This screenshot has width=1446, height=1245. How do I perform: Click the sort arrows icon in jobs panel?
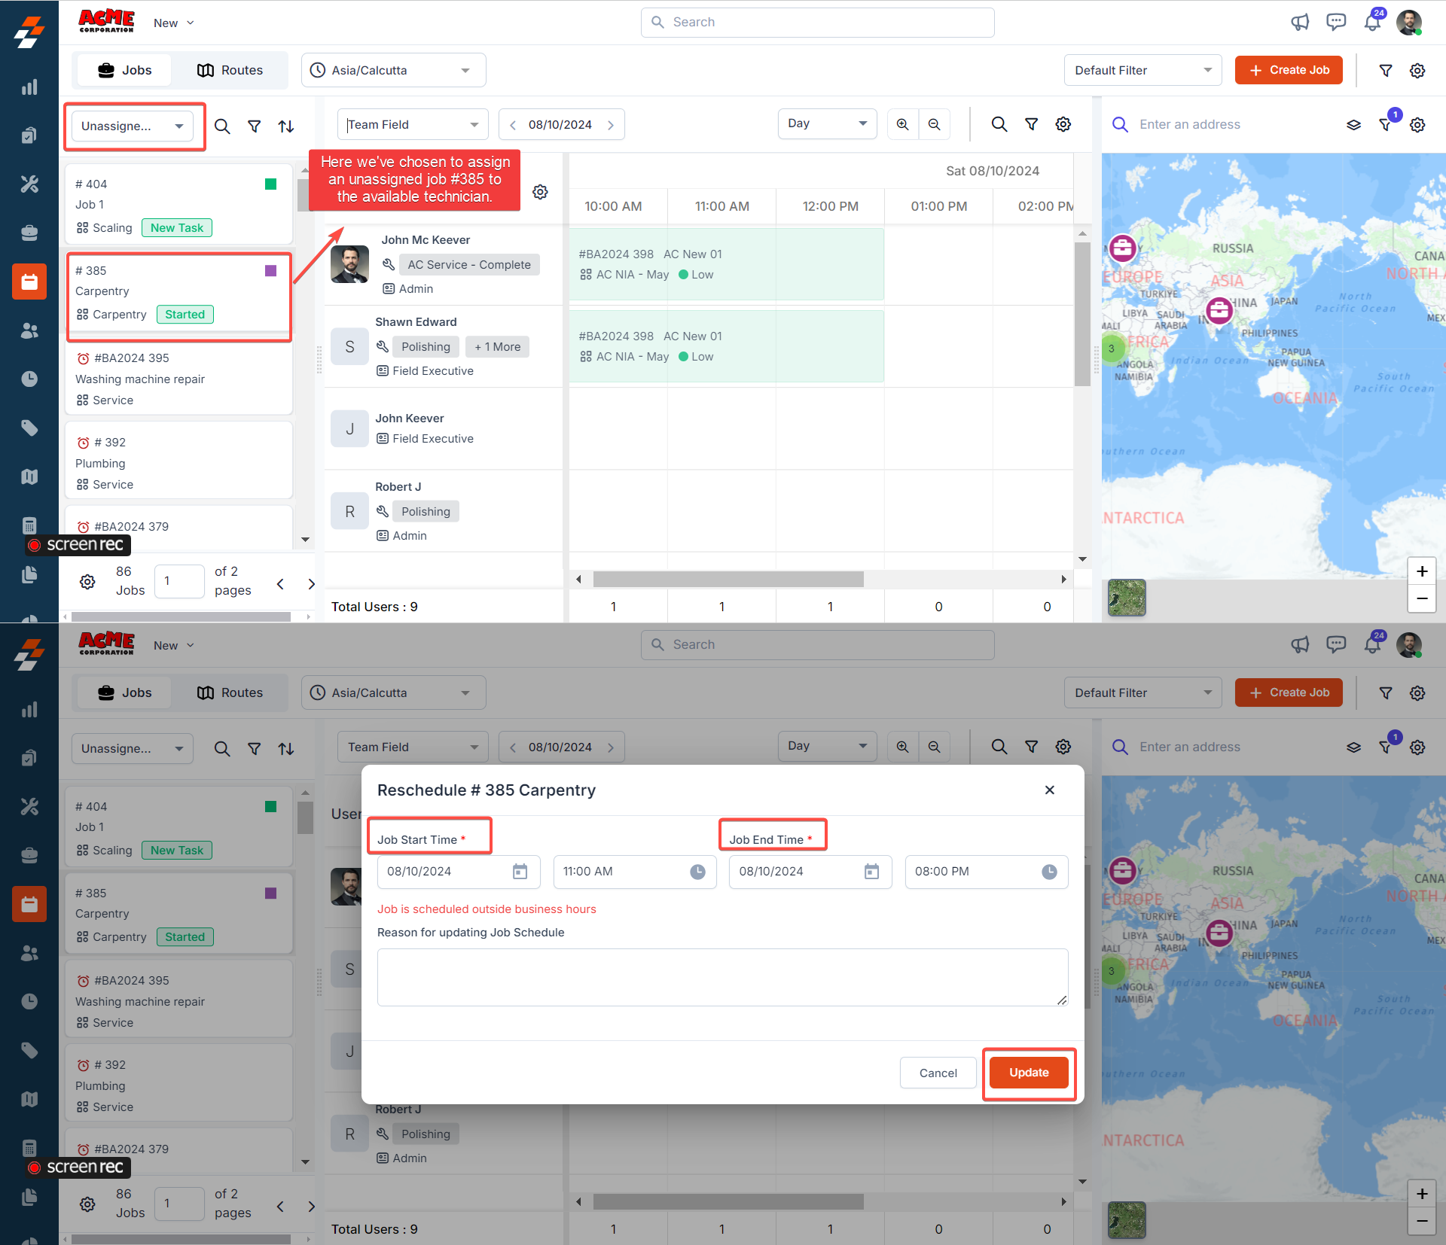coord(286,126)
